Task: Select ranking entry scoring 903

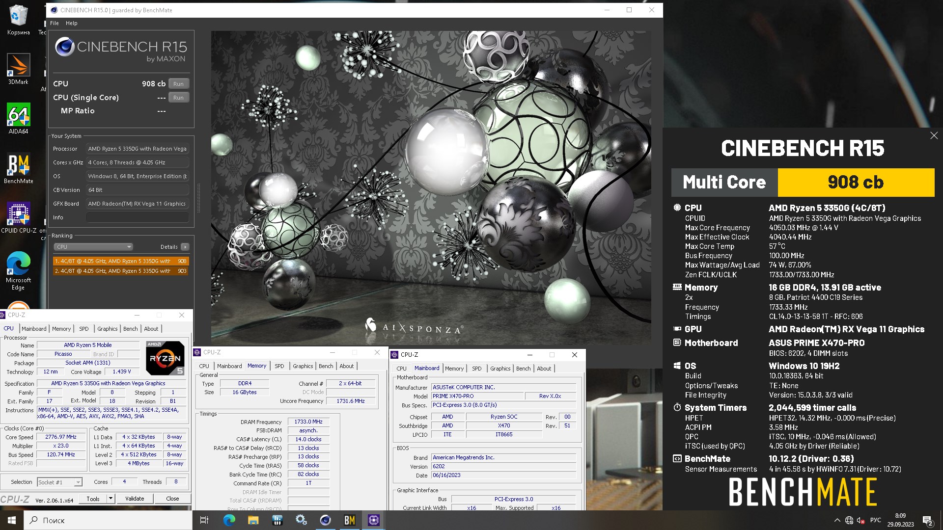Action: (121, 271)
